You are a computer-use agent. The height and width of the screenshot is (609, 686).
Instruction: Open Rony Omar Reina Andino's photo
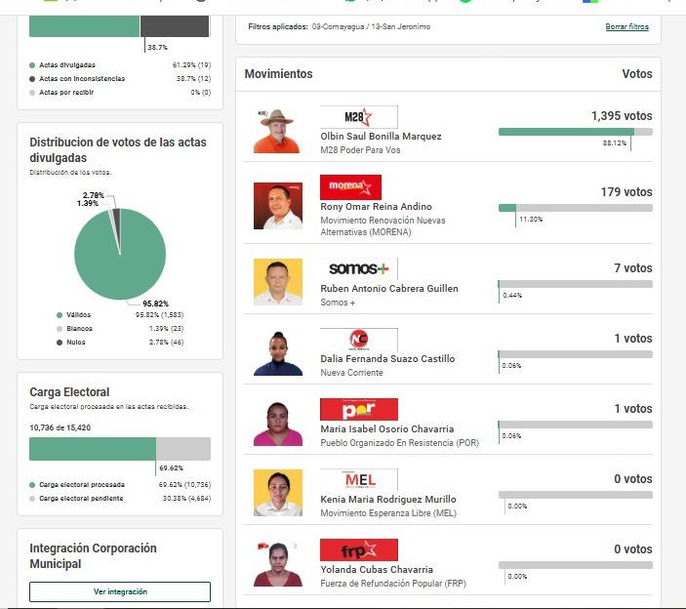pyautogui.click(x=277, y=206)
